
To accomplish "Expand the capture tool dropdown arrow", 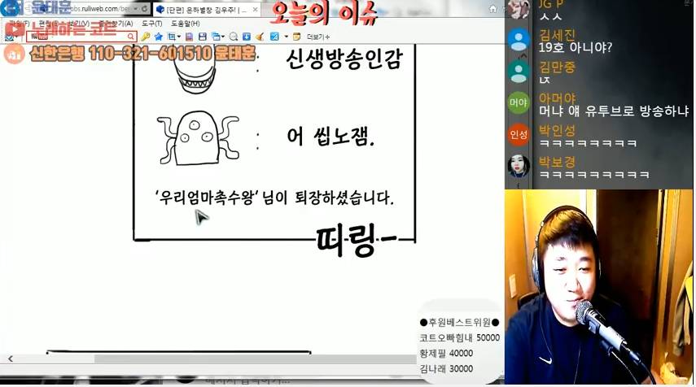I will pos(179,37).
